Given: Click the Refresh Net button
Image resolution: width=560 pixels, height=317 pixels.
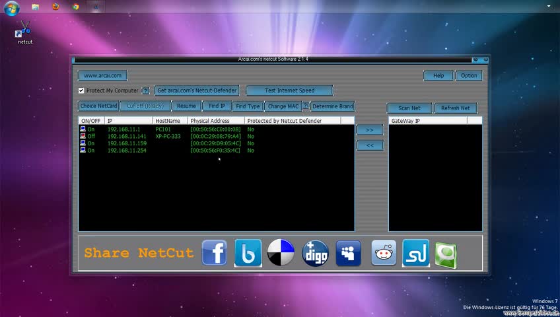Looking at the screenshot, I should coord(456,108).
